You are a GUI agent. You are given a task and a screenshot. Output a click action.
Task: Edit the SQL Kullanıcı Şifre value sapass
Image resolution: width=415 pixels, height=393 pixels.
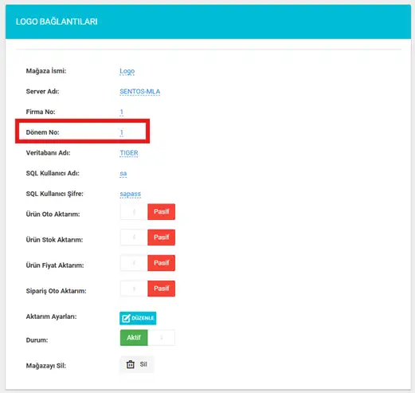pyautogui.click(x=130, y=194)
